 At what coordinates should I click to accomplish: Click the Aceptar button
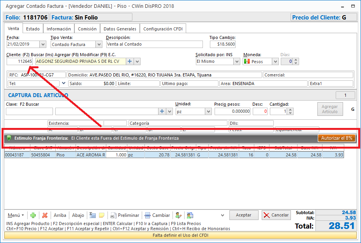tap(243, 215)
